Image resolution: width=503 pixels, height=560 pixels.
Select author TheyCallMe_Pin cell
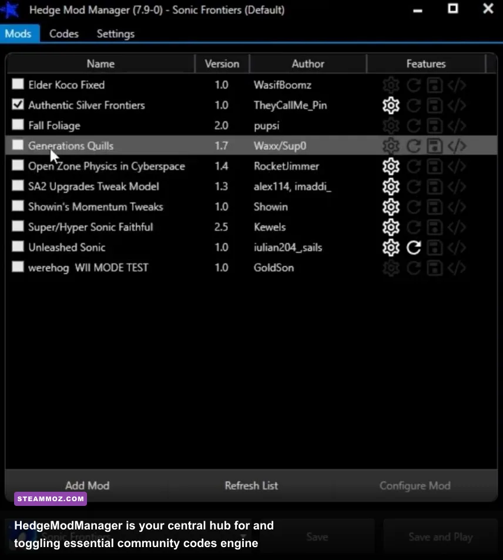coord(290,105)
